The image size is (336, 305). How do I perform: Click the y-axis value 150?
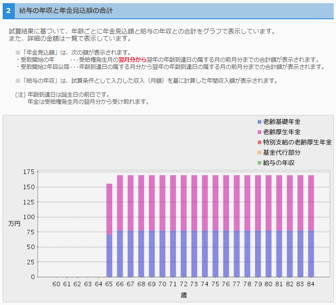pos(29,187)
